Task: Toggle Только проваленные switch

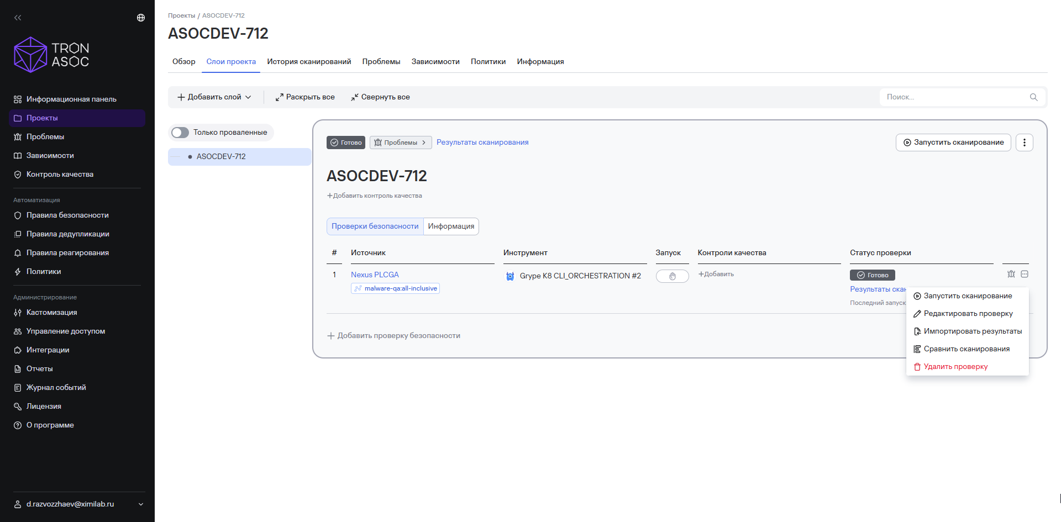Action: tap(180, 132)
